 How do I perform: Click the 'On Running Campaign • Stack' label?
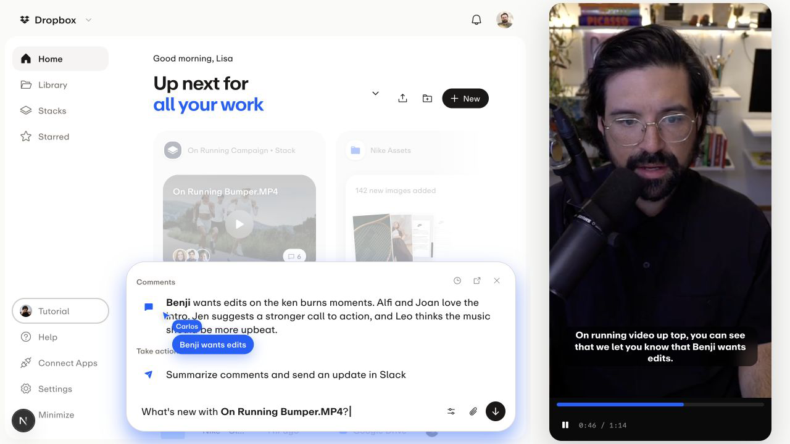[x=241, y=150]
